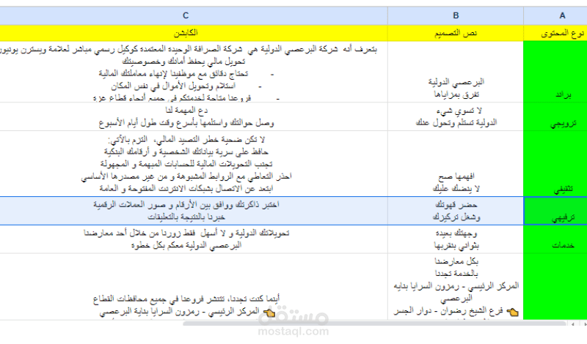Click the caption cell starting "دع المهمة لنا"
Image resolution: width=587 pixels, height=344 pixels.
point(194,116)
